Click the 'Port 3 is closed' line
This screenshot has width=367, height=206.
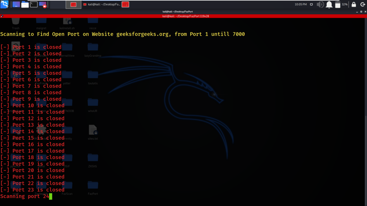pyautogui.click(x=31, y=60)
